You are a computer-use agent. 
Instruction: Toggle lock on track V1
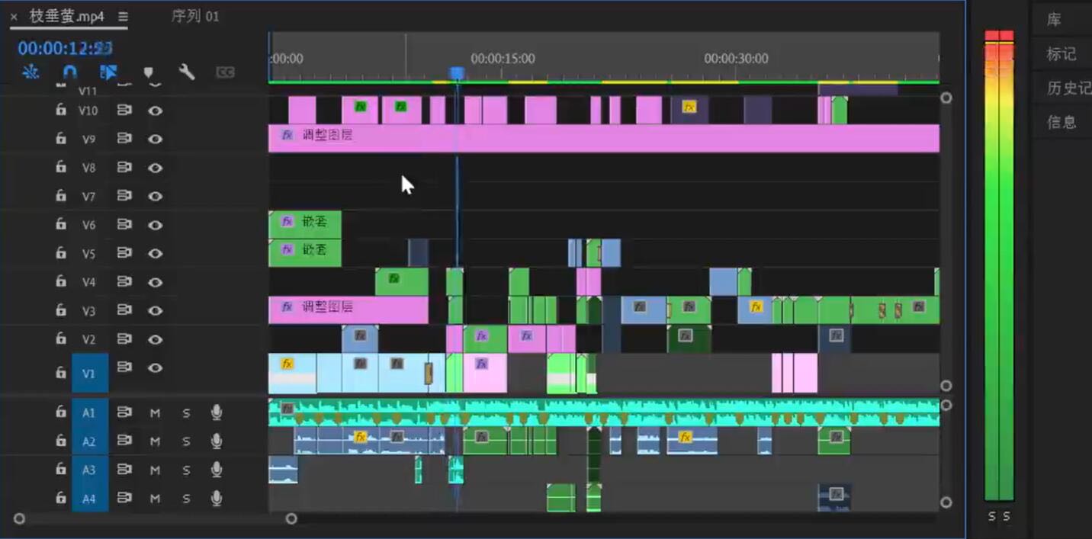click(x=60, y=373)
